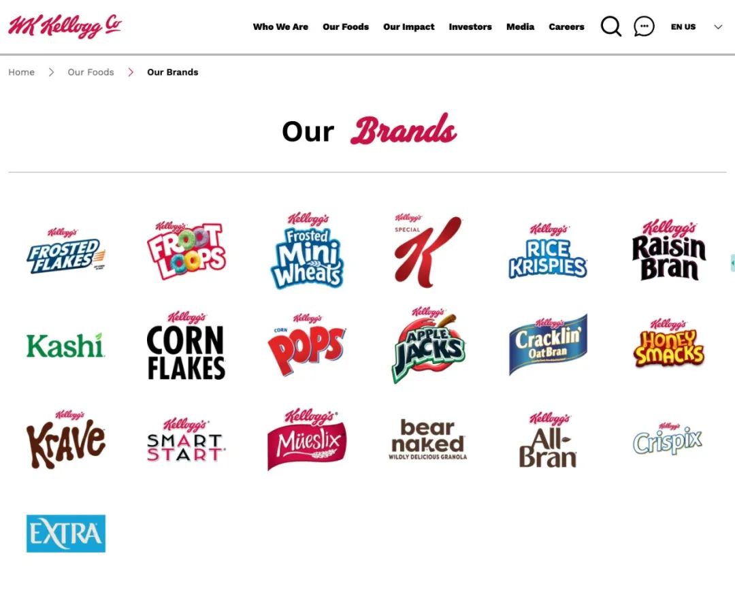
Task: Click the Home breadcrumb link
Action: tap(22, 72)
